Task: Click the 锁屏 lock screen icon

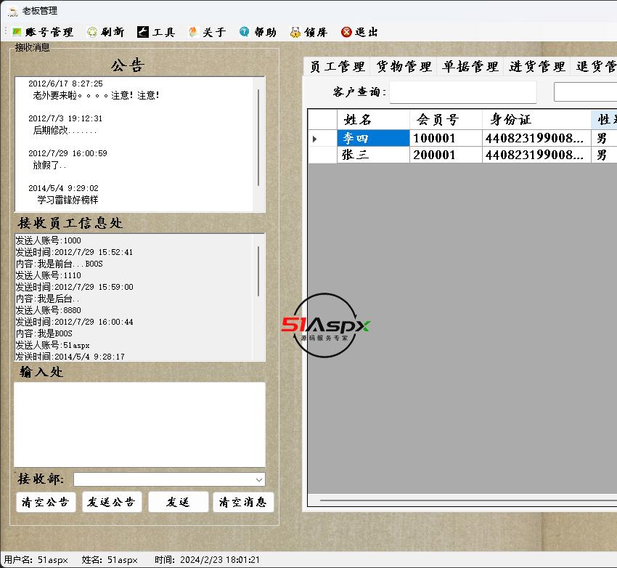Action: (x=295, y=32)
